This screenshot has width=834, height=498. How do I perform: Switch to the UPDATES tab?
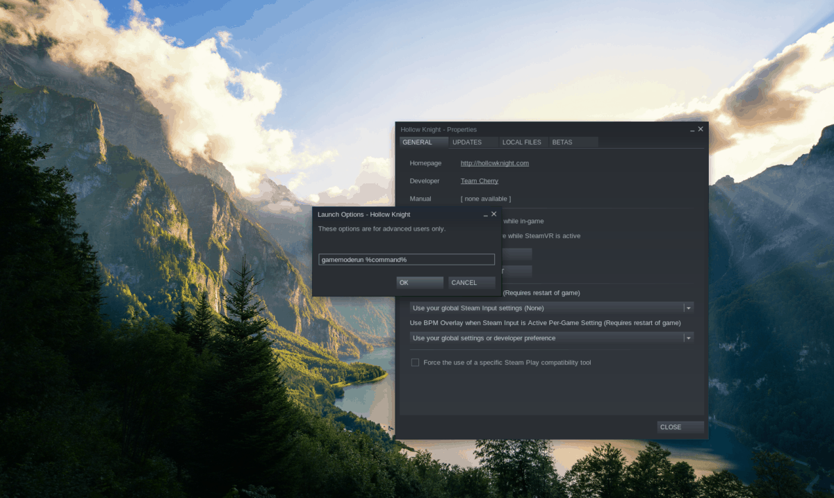[473, 142]
